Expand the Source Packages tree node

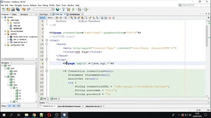[x=5, y=31]
